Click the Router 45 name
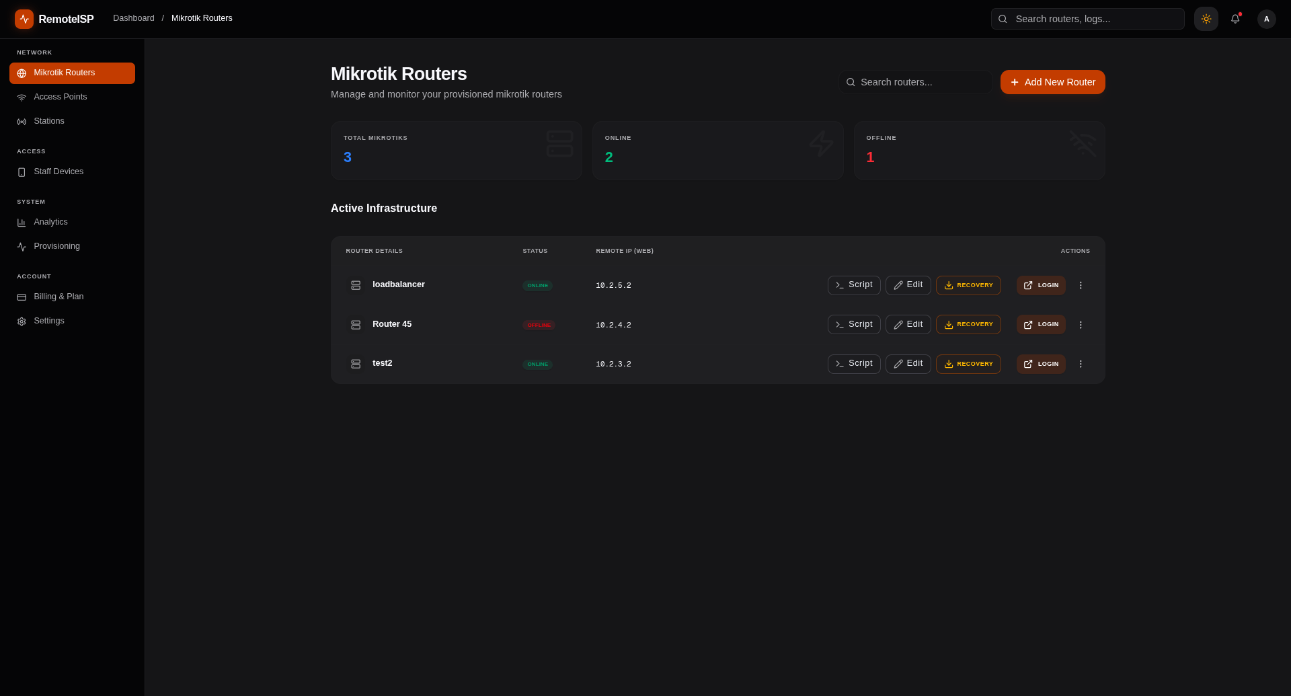The width and height of the screenshot is (1291, 696). (392, 324)
